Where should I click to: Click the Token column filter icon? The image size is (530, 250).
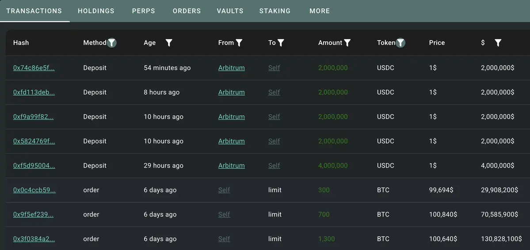pyautogui.click(x=400, y=43)
